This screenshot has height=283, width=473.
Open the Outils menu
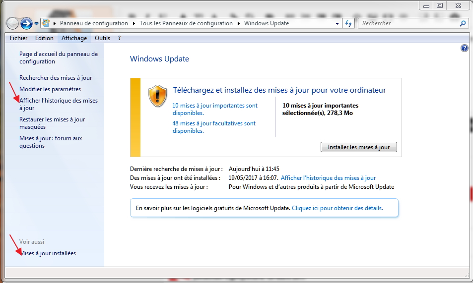102,38
